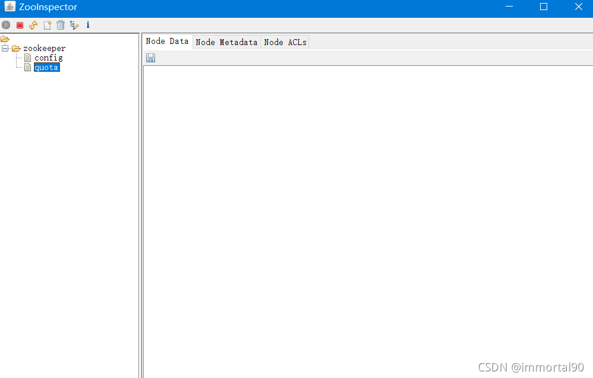Collapse the zookeeper tree node
Image resolution: width=593 pixels, height=378 pixels.
tap(5, 48)
